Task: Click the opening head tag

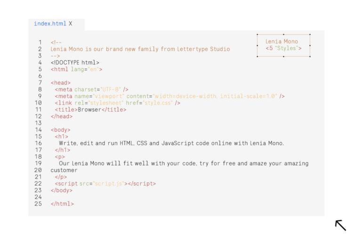Action: click(61, 83)
